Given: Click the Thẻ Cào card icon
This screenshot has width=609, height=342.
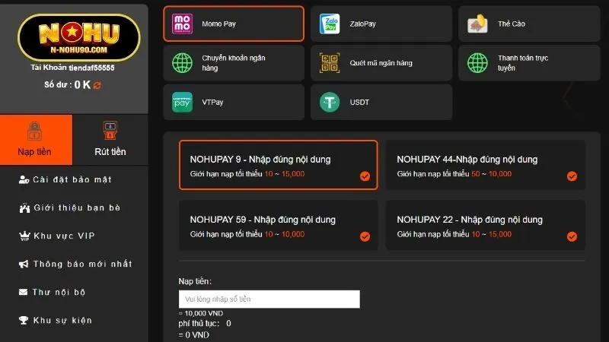Looking at the screenshot, I should pyautogui.click(x=477, y=24).
